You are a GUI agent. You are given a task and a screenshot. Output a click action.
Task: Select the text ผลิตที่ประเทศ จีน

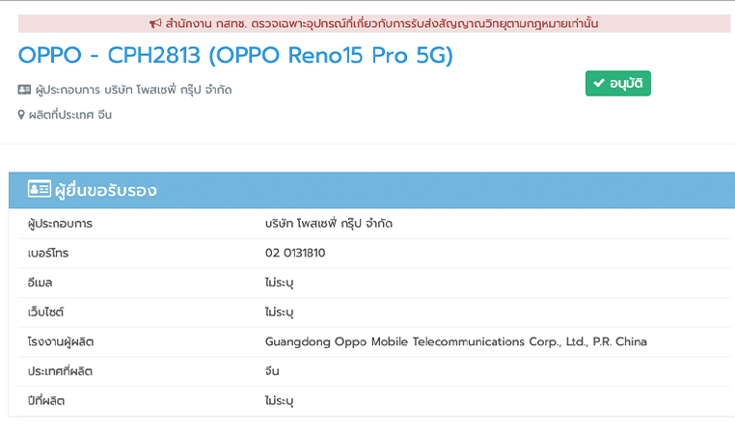pyautogui.click(x=70, y=115)
